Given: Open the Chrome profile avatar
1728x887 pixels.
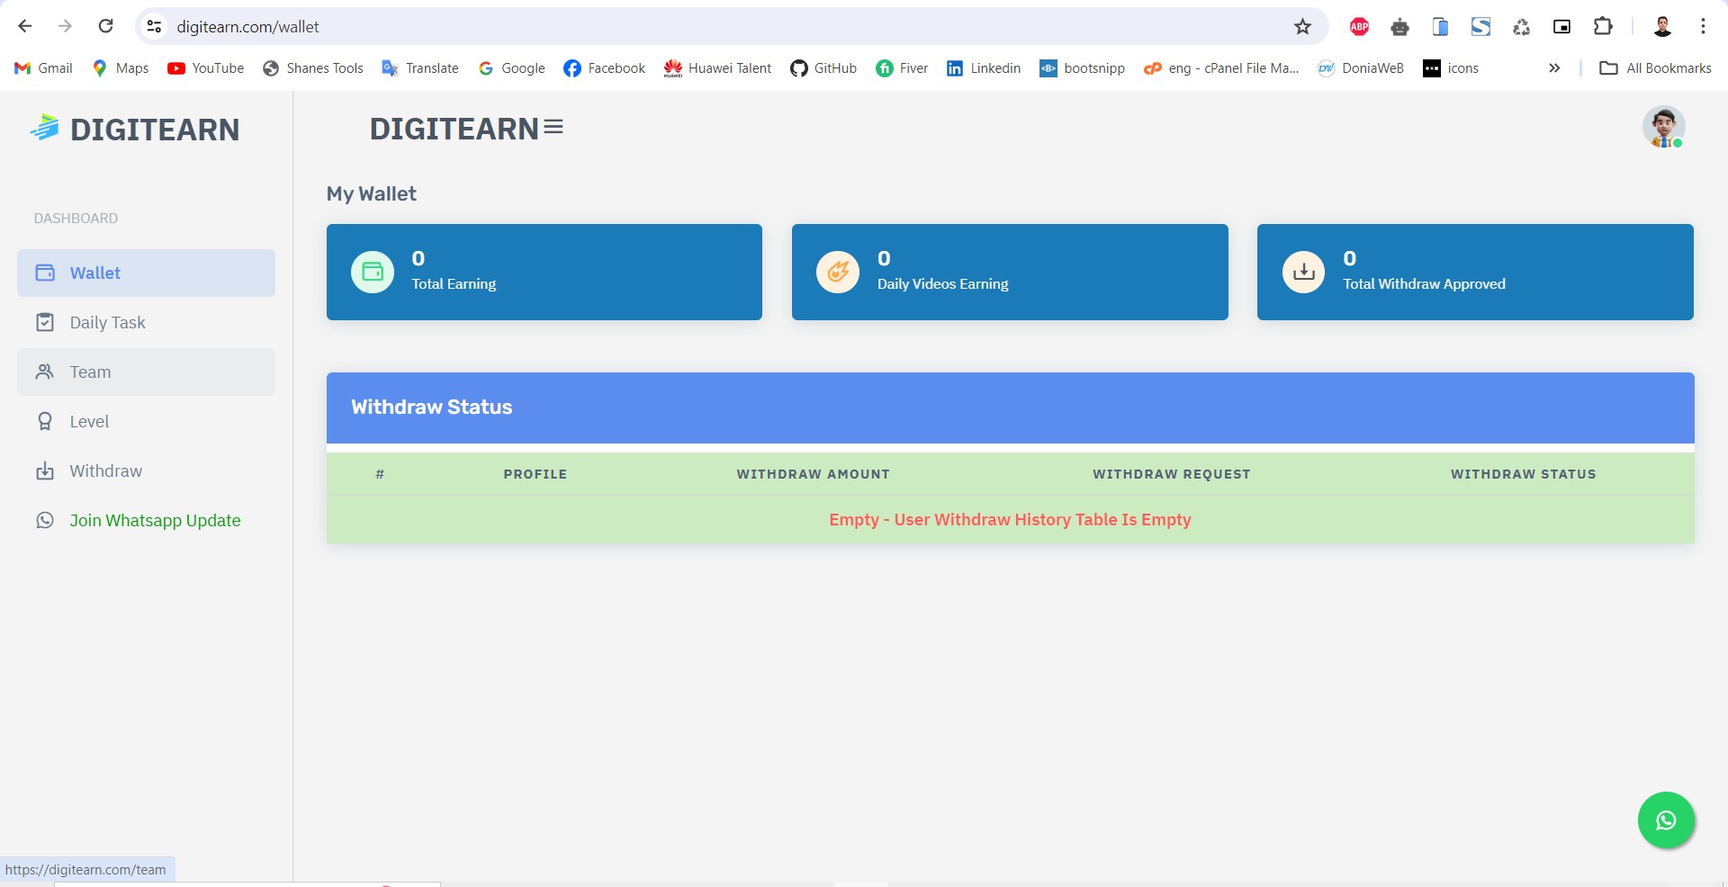Looking at the screenshot, I should coord(1662,27).
